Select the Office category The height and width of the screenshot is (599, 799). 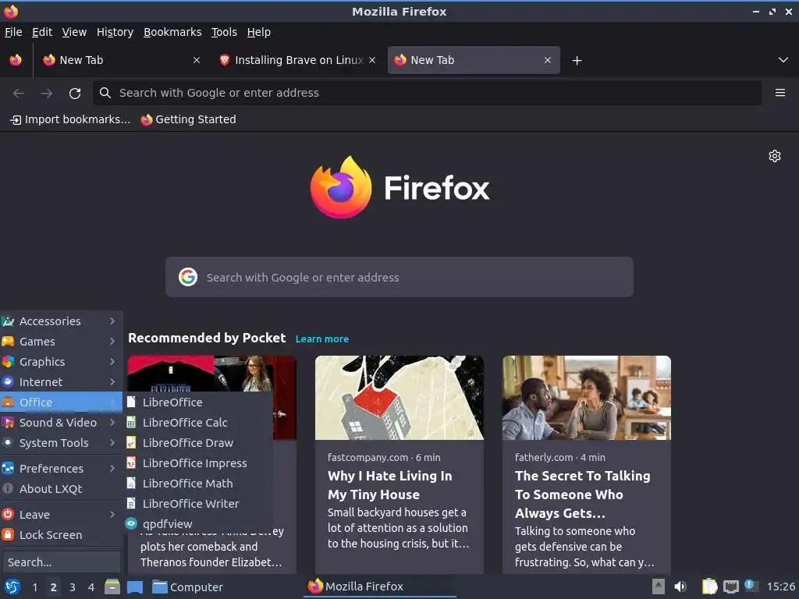pyautogui.click(x=61, y=402)
